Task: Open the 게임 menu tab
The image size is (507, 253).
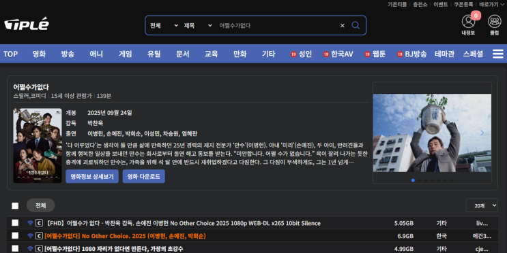Action: click(x=125, y=54)
